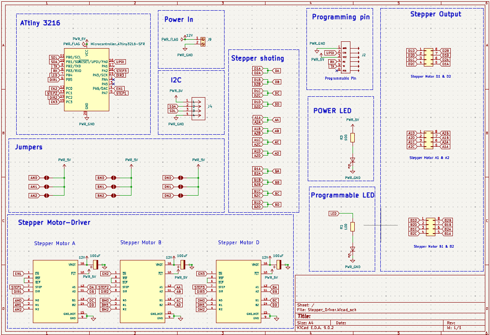Click the BN2 jumper label
Screen dimensions: 490x335
point(102,196)
